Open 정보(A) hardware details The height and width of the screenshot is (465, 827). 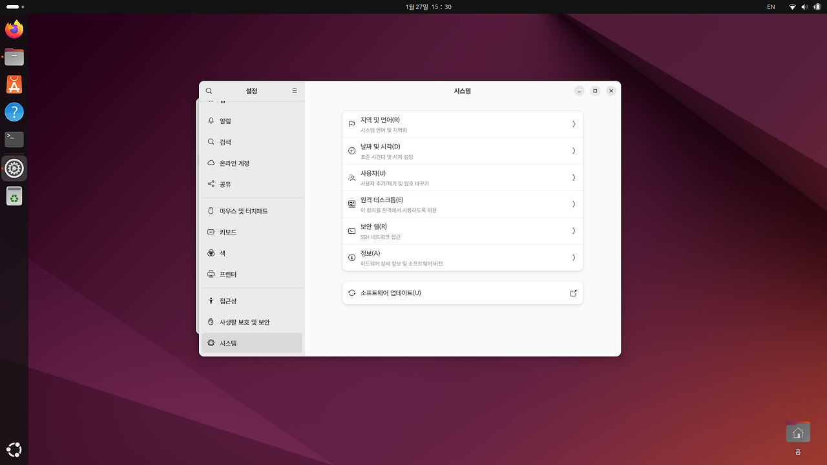[463, 258]
